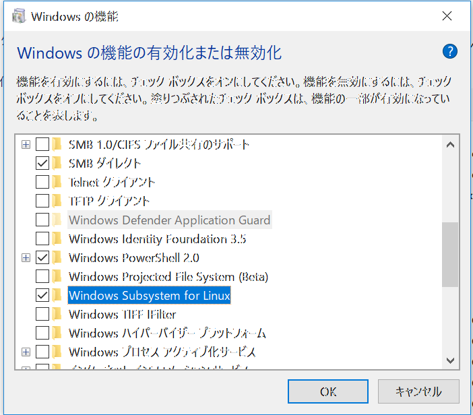The image size is (473, 415).
Task: Enable the Telnet クライアント checkbox
Action: (x=42, y=182)
